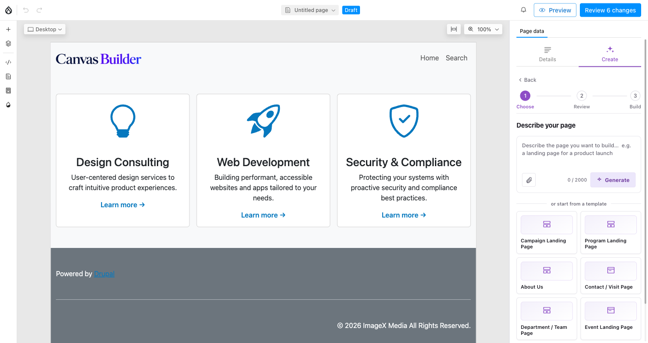Click the lightbulb icon in Design Consulting card

point(123,121)
